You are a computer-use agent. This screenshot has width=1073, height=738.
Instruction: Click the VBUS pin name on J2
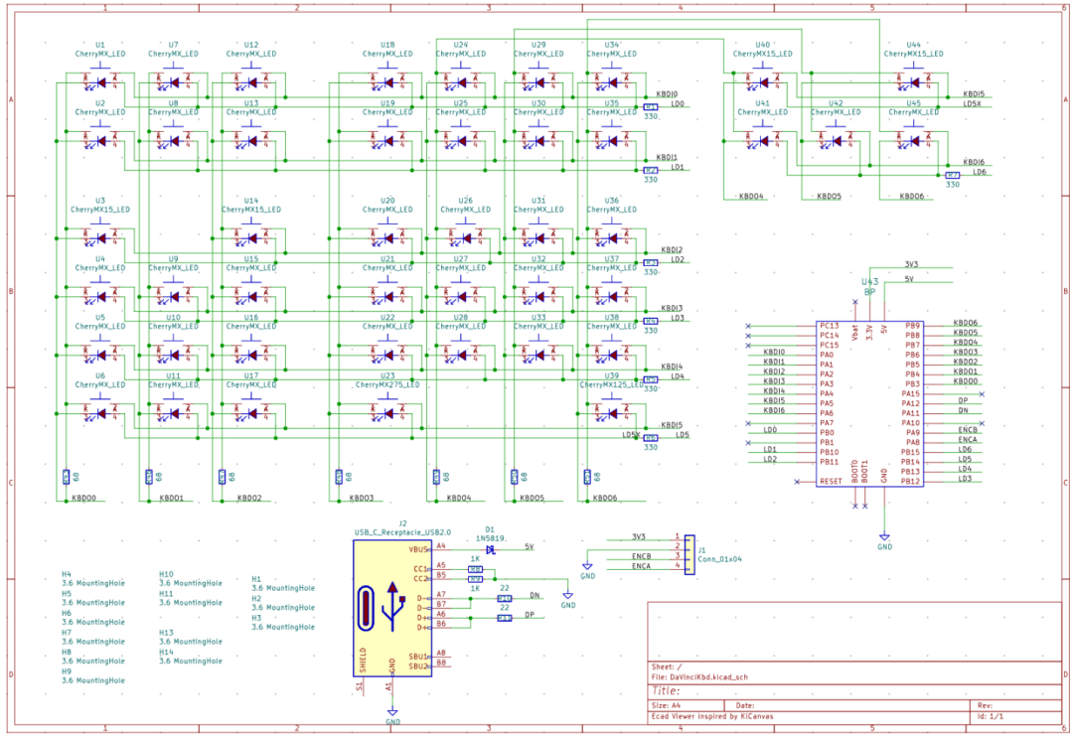tap(418, 549)
